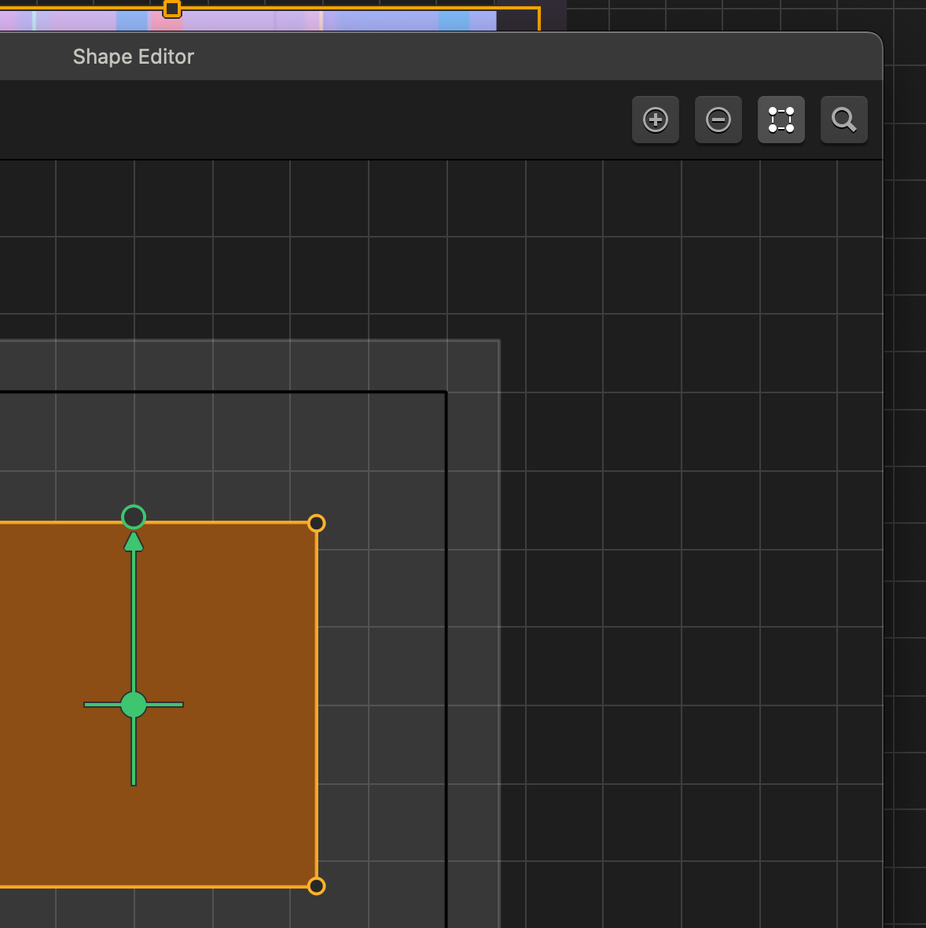Click the green upward arrow on the shape
Image resolution: width=926 pixels, height=928 pixels.
point(134,542)
